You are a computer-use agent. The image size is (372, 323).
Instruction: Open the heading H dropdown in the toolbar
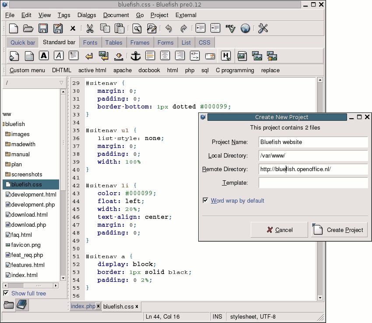(x=226, y=56)
